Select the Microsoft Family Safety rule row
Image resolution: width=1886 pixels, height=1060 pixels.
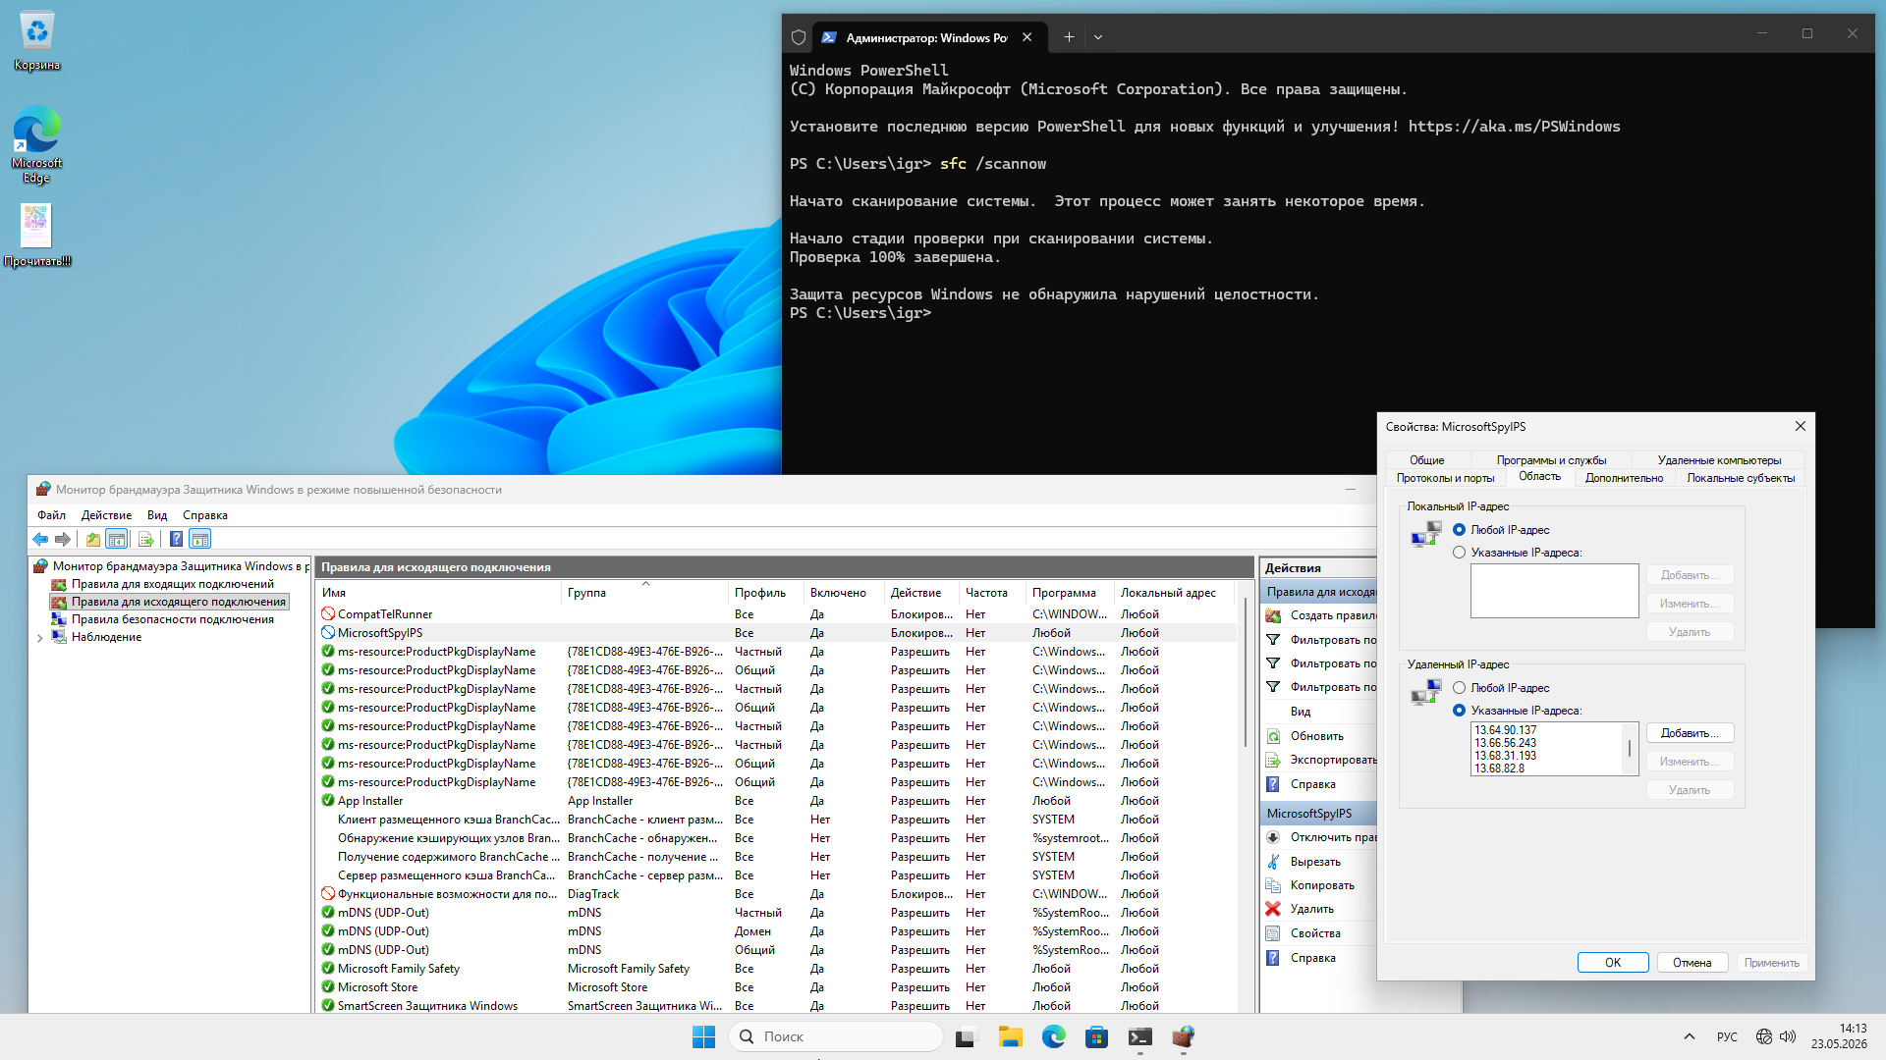[x=776, y=969]
